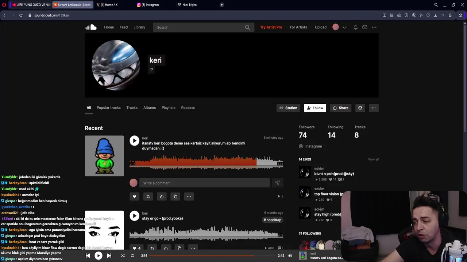This screenshot has height=262, width=467.
Task: Open keri's Instagram link
Action: coord(310,146)
